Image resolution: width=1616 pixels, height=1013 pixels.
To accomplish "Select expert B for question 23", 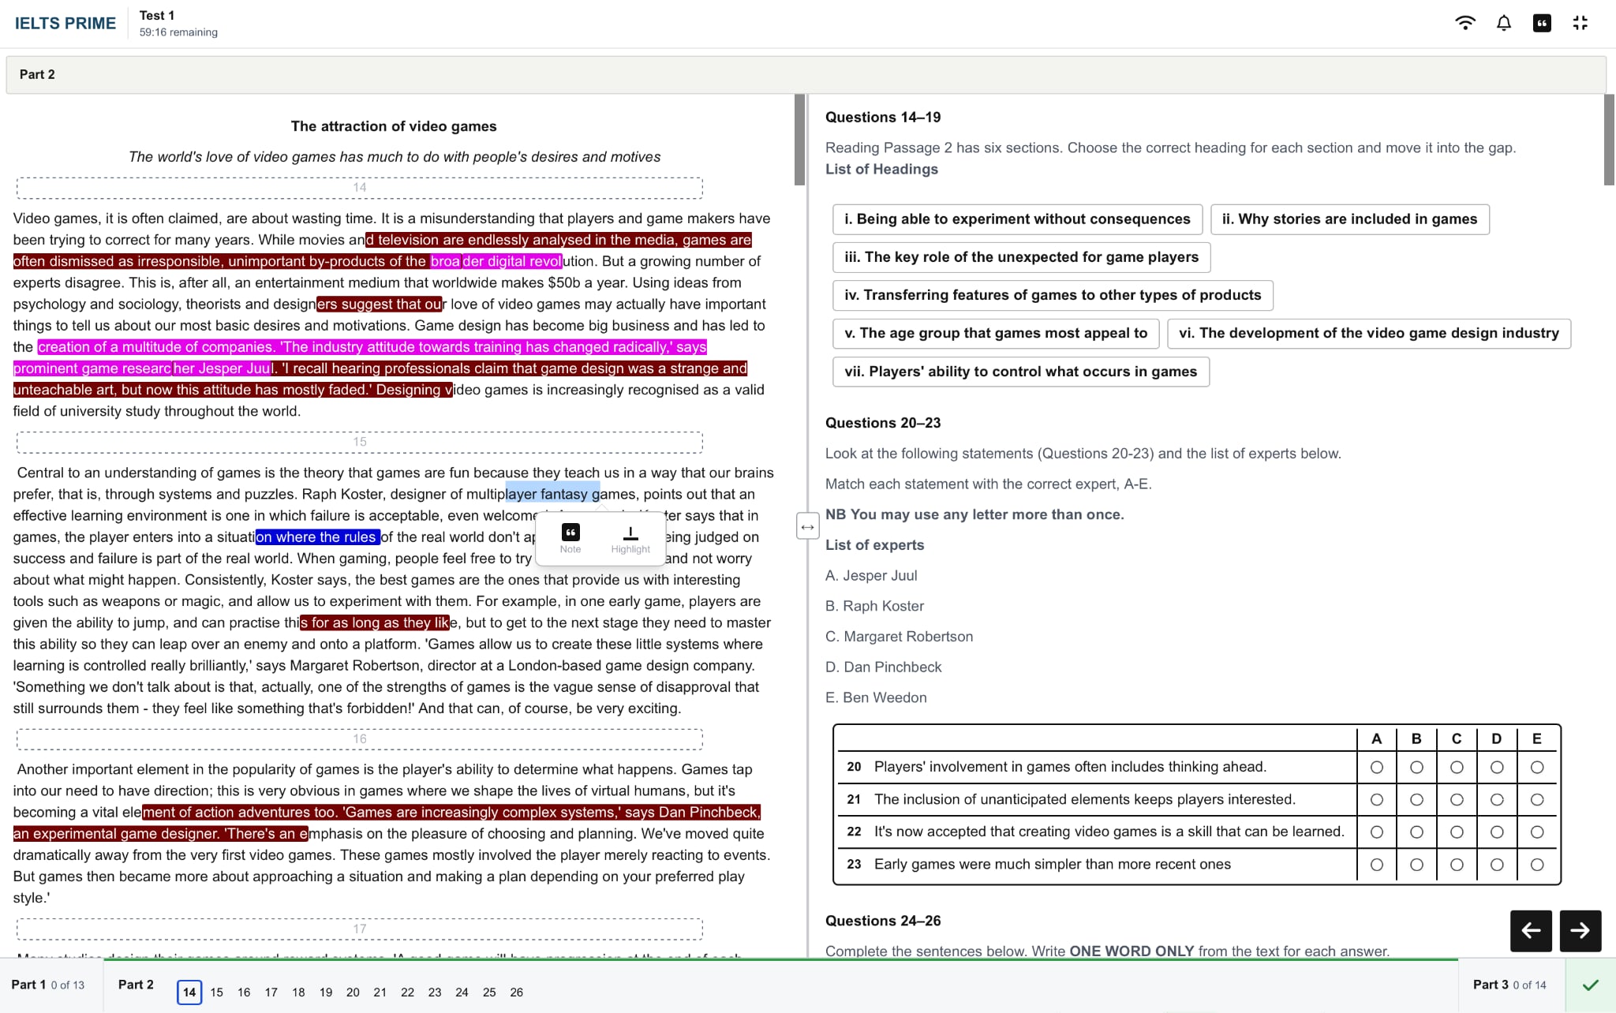I will coord(1417,865).
